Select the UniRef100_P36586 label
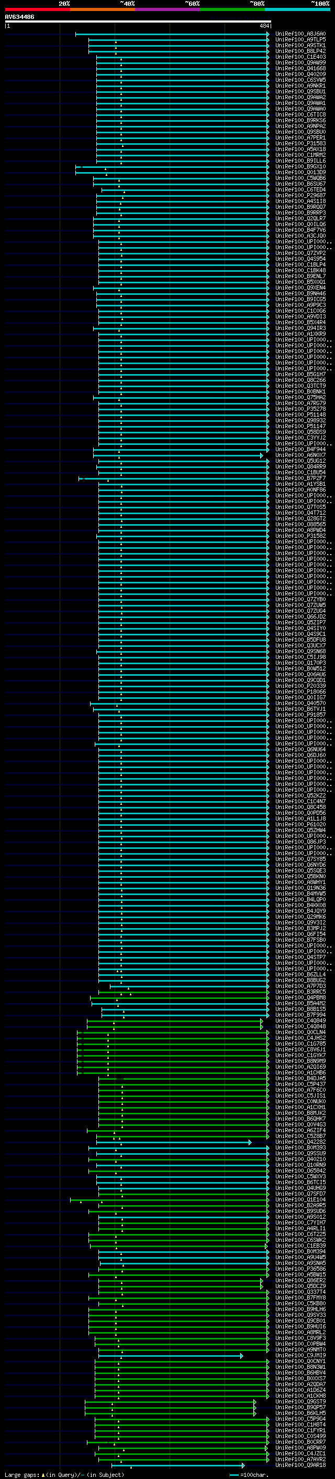Image resolution: width=335 pixels, height=1479 pixels. pos(300,1269)
